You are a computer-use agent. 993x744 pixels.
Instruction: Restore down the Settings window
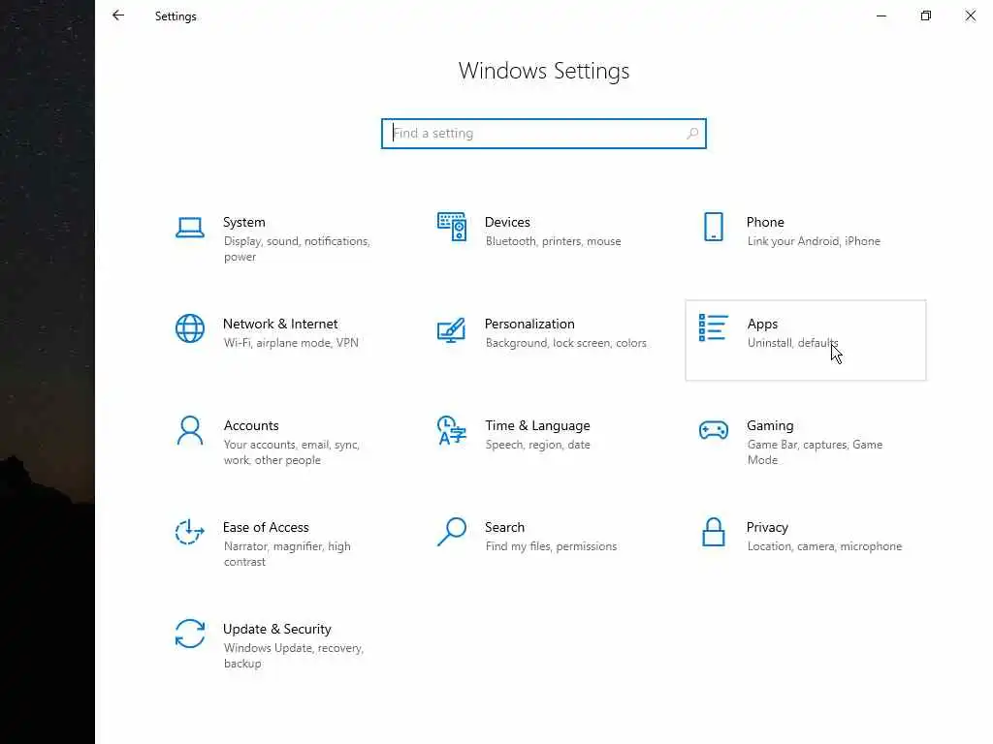point(926,15)
